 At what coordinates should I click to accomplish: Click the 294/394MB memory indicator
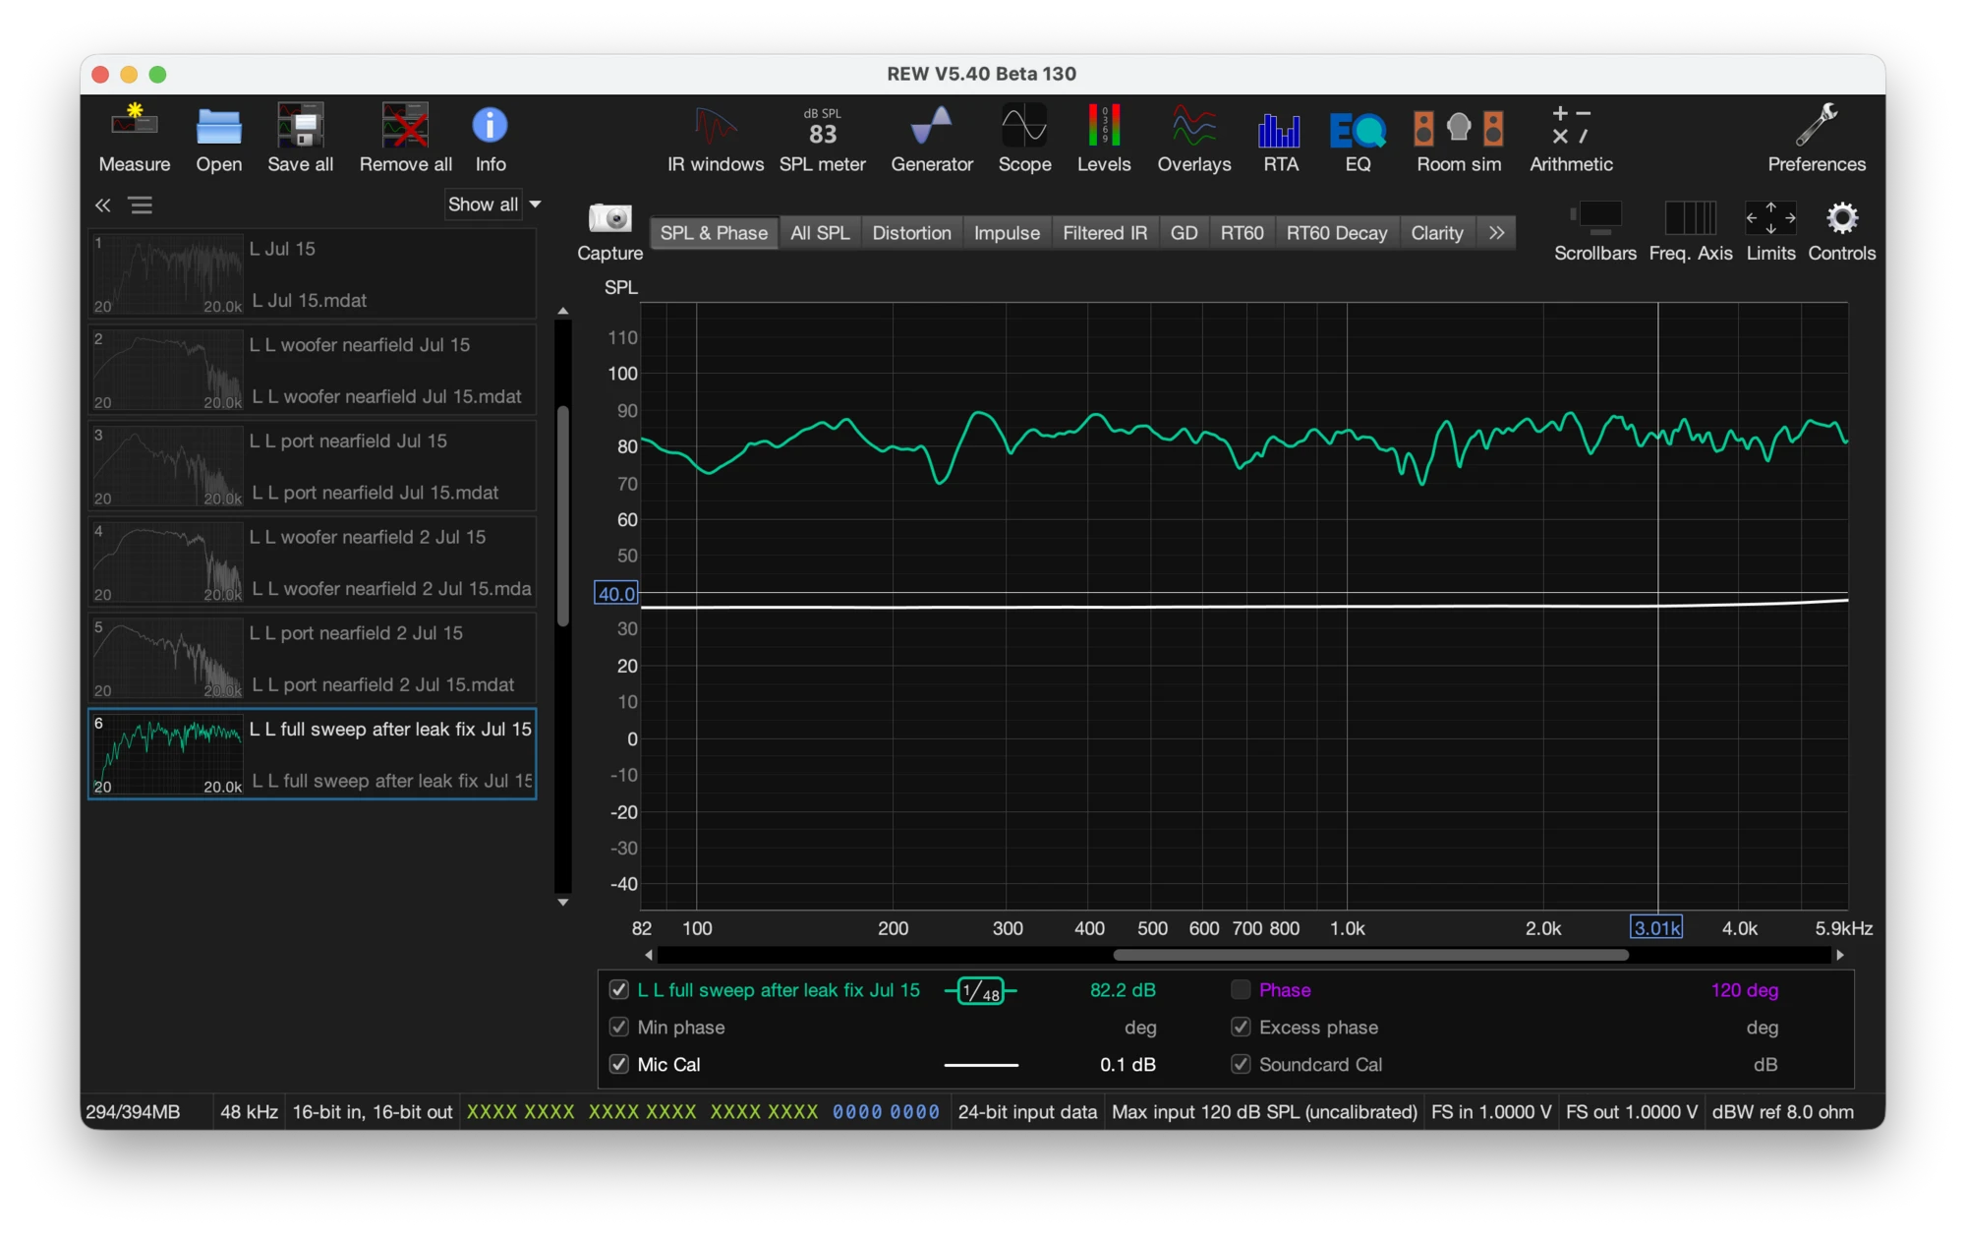click(133, 1112)
